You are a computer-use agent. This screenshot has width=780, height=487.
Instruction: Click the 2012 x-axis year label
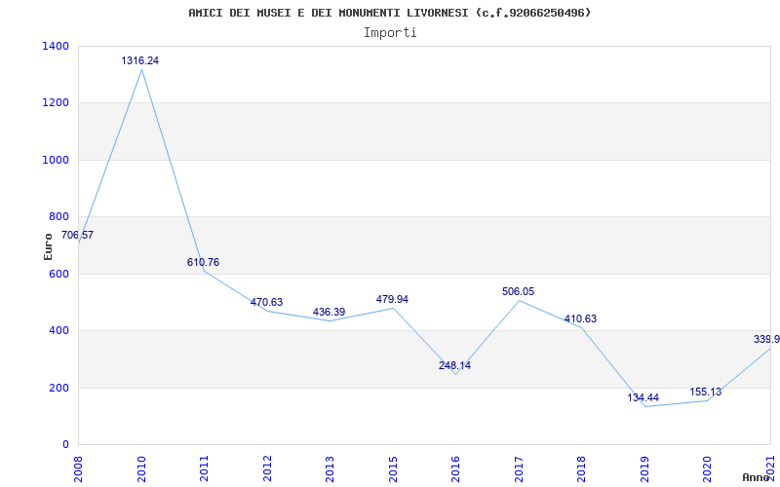267,469
